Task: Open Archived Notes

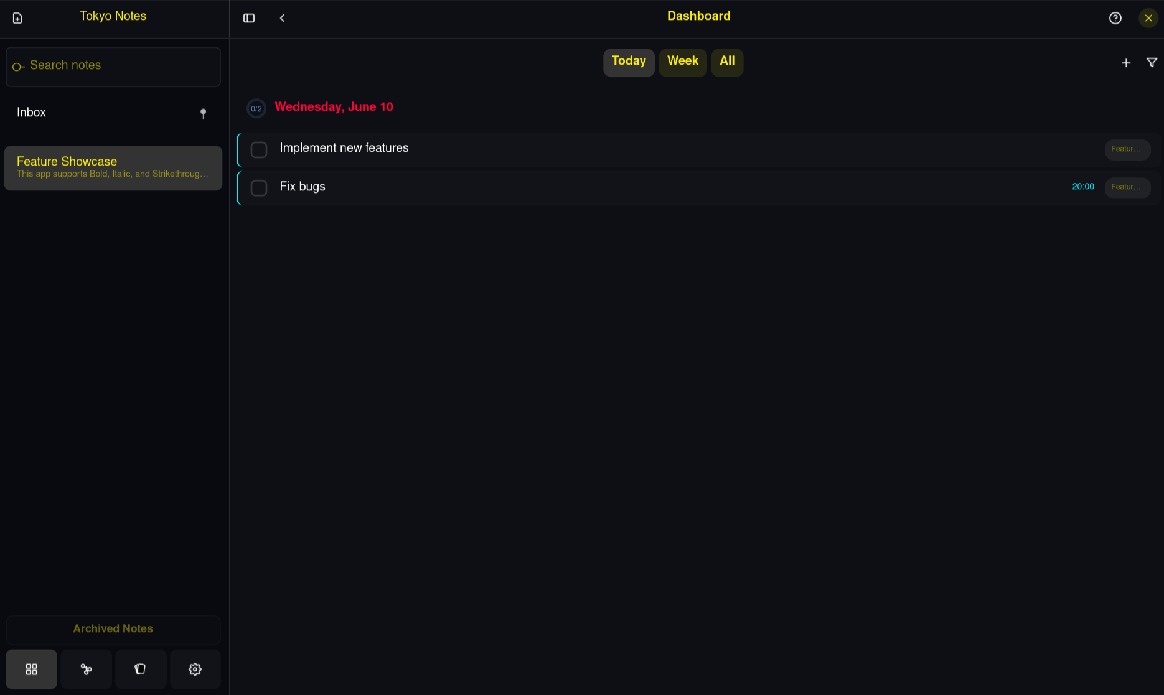Action: [x=113, y=629]
